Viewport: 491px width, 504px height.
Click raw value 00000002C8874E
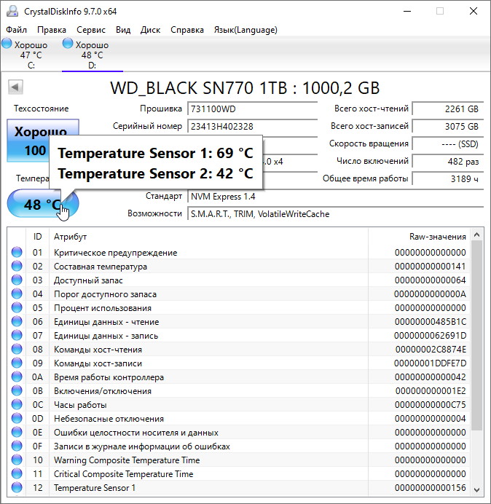point(431,350)
